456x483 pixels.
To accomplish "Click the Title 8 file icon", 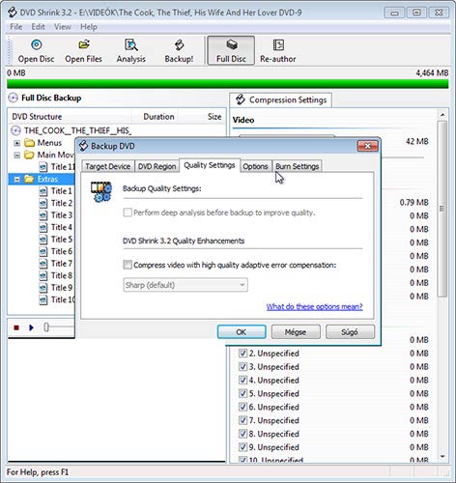I will click(x=43, y=276).
